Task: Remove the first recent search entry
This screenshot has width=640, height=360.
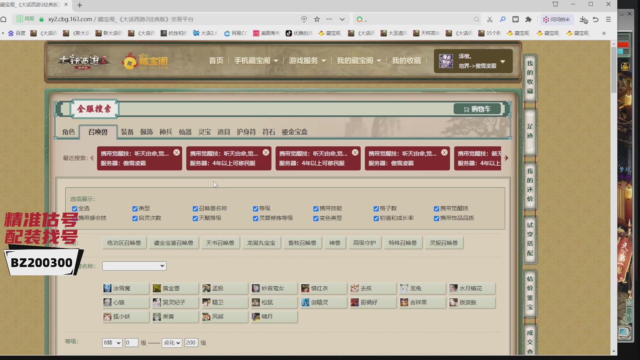Action: (176, 152)
